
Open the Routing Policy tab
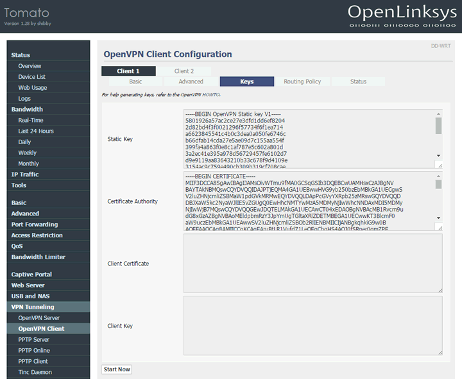tap(302, 81)
